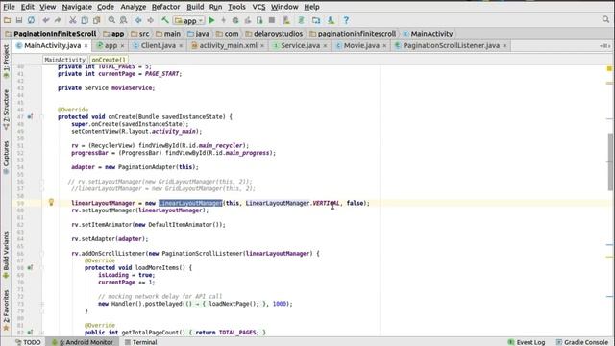615x346 pixels.
Task: Click the navigate Back arrow icon
Action: pyautogui.click(x=138, y=20)
